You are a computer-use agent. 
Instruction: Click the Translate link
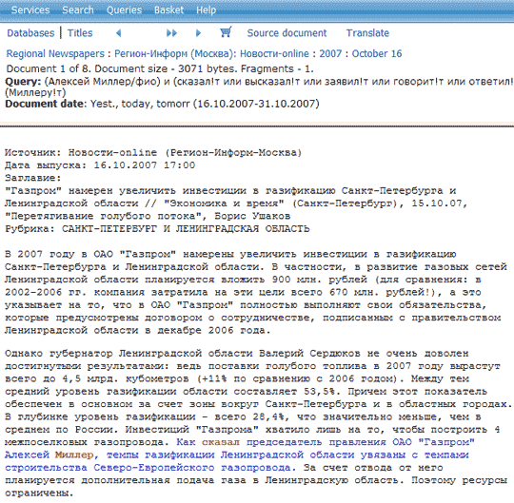click(x=367, y=33)
